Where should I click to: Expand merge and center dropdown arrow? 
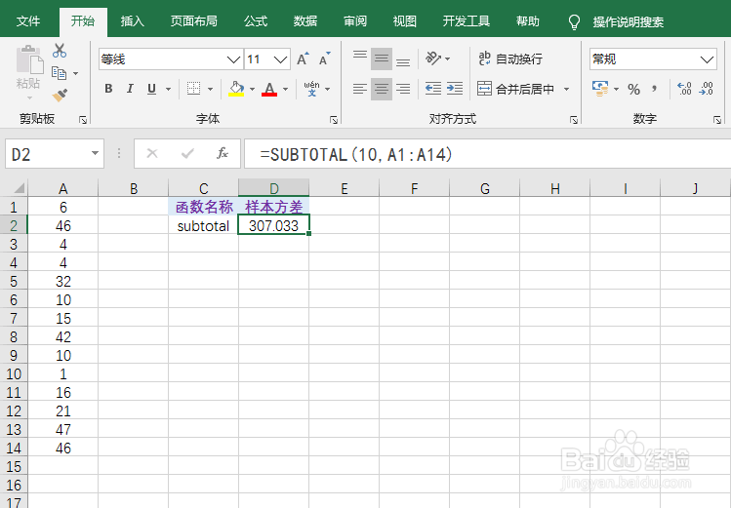coord(566,89)
